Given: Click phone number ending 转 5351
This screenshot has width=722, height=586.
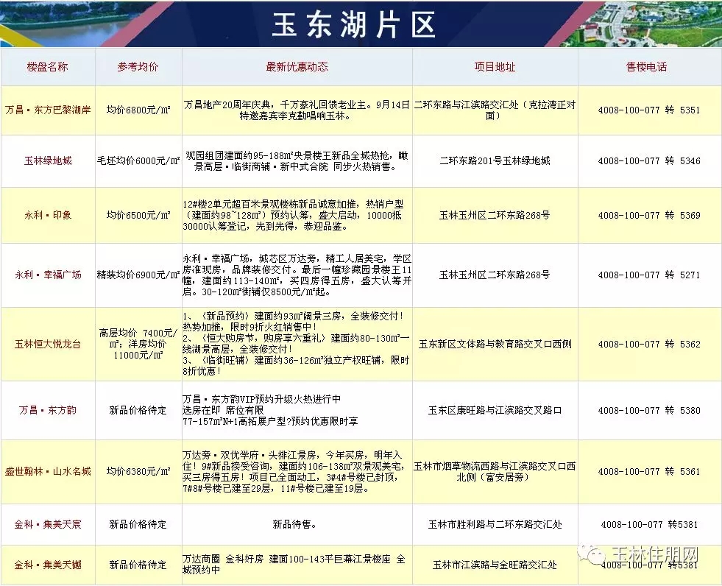Looking at the screenshot, I should pyautogui.click(x=649, y=110).
